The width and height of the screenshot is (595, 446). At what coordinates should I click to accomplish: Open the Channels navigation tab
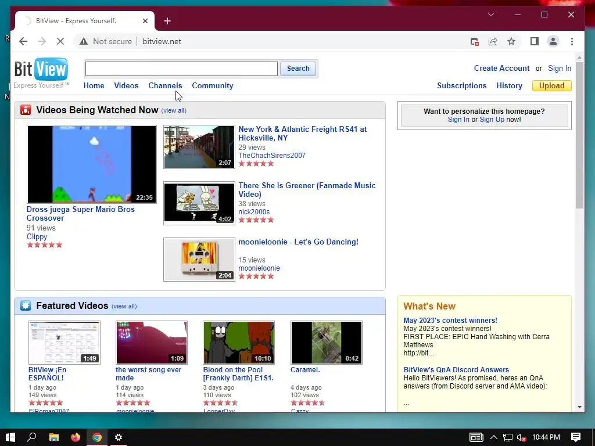(x=165, y=86)
